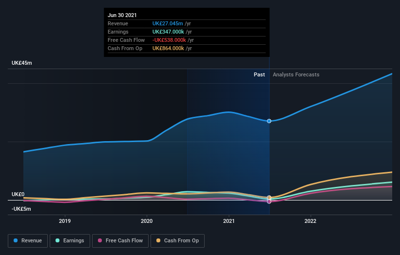Screen dimensions: 400x255
Task: Toggle the Revenue series in the legend
Action: tap(28, 241)
